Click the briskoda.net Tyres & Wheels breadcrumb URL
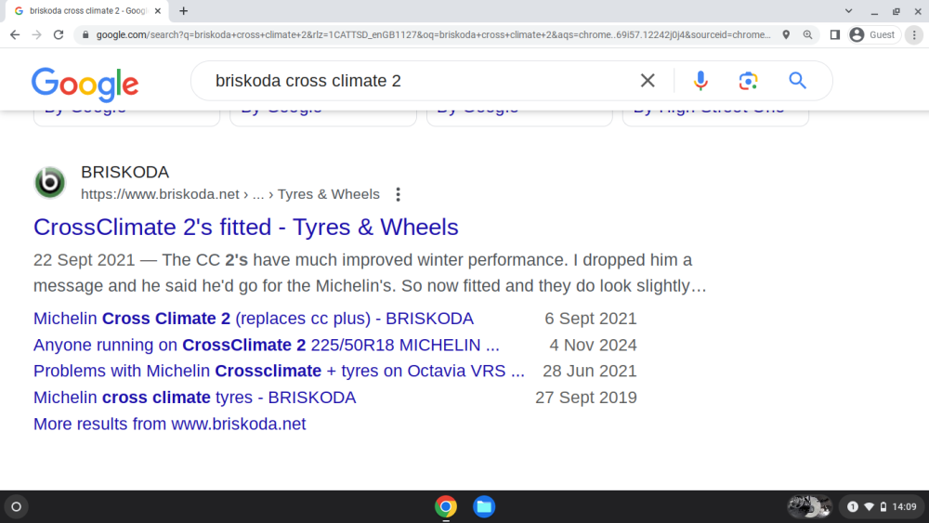 coord(230,194)
